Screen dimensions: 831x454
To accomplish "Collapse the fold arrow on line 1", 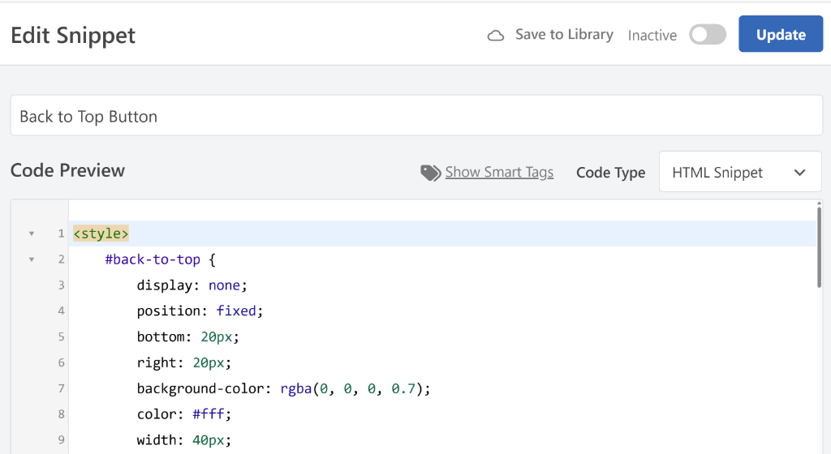I will 32,233.
